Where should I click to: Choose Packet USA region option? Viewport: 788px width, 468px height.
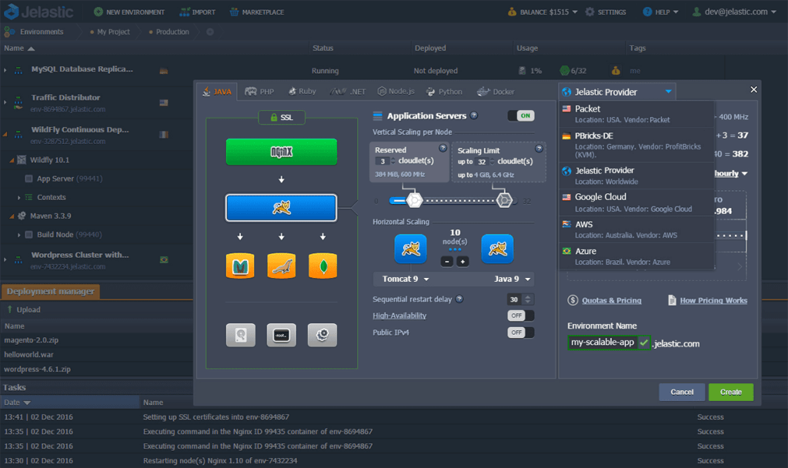coord(636,114)
